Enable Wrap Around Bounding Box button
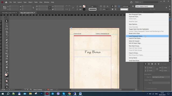 [x=149, y=64]
